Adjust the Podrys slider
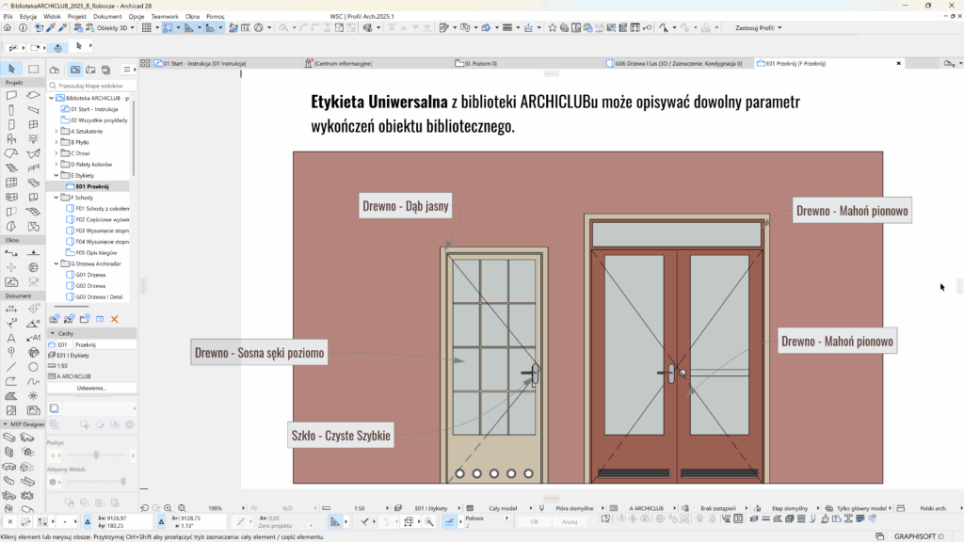 click(x=96, y=454)
